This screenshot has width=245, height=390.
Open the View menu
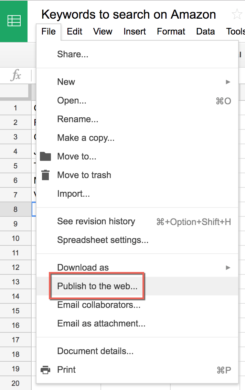103,32
